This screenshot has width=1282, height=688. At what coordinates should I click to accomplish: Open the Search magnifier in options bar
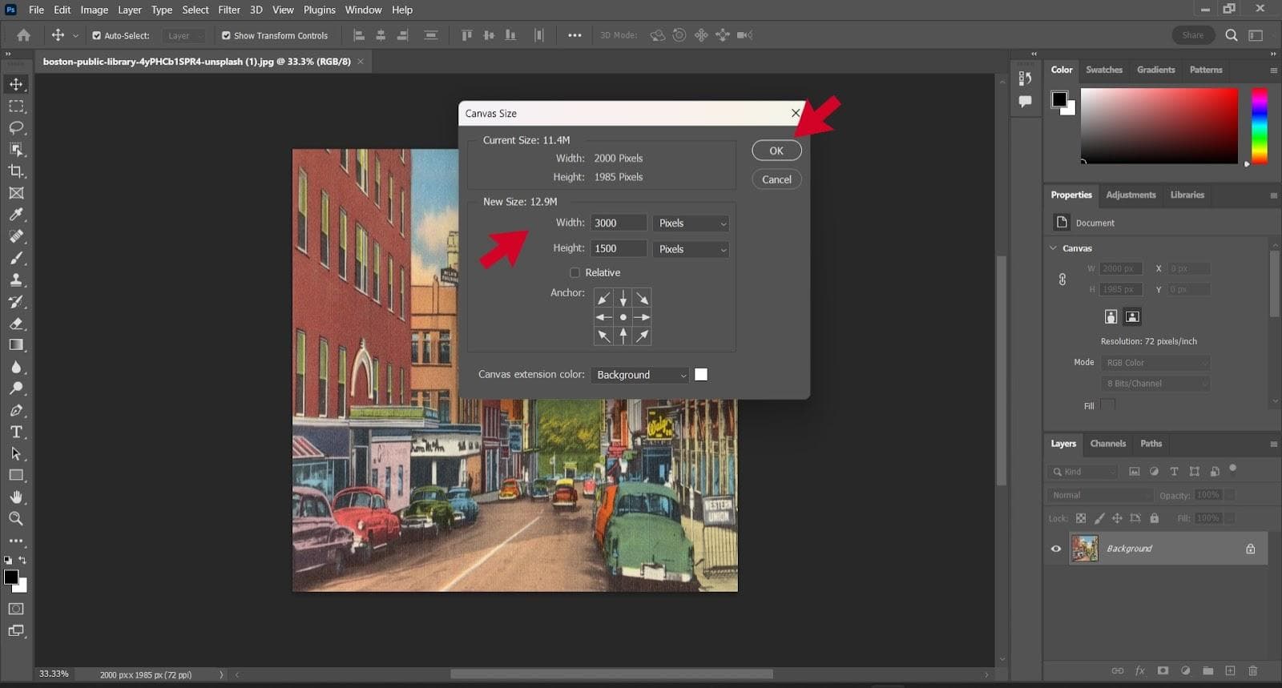point(1232,35)
